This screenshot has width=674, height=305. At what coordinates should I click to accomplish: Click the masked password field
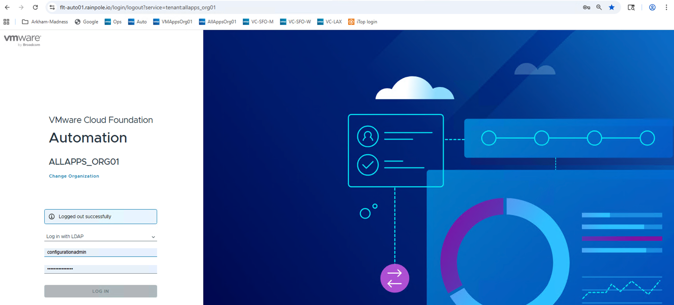coord(100,269)
